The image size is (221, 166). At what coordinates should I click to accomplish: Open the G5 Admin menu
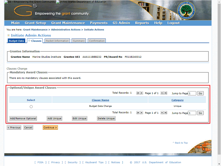121,23
